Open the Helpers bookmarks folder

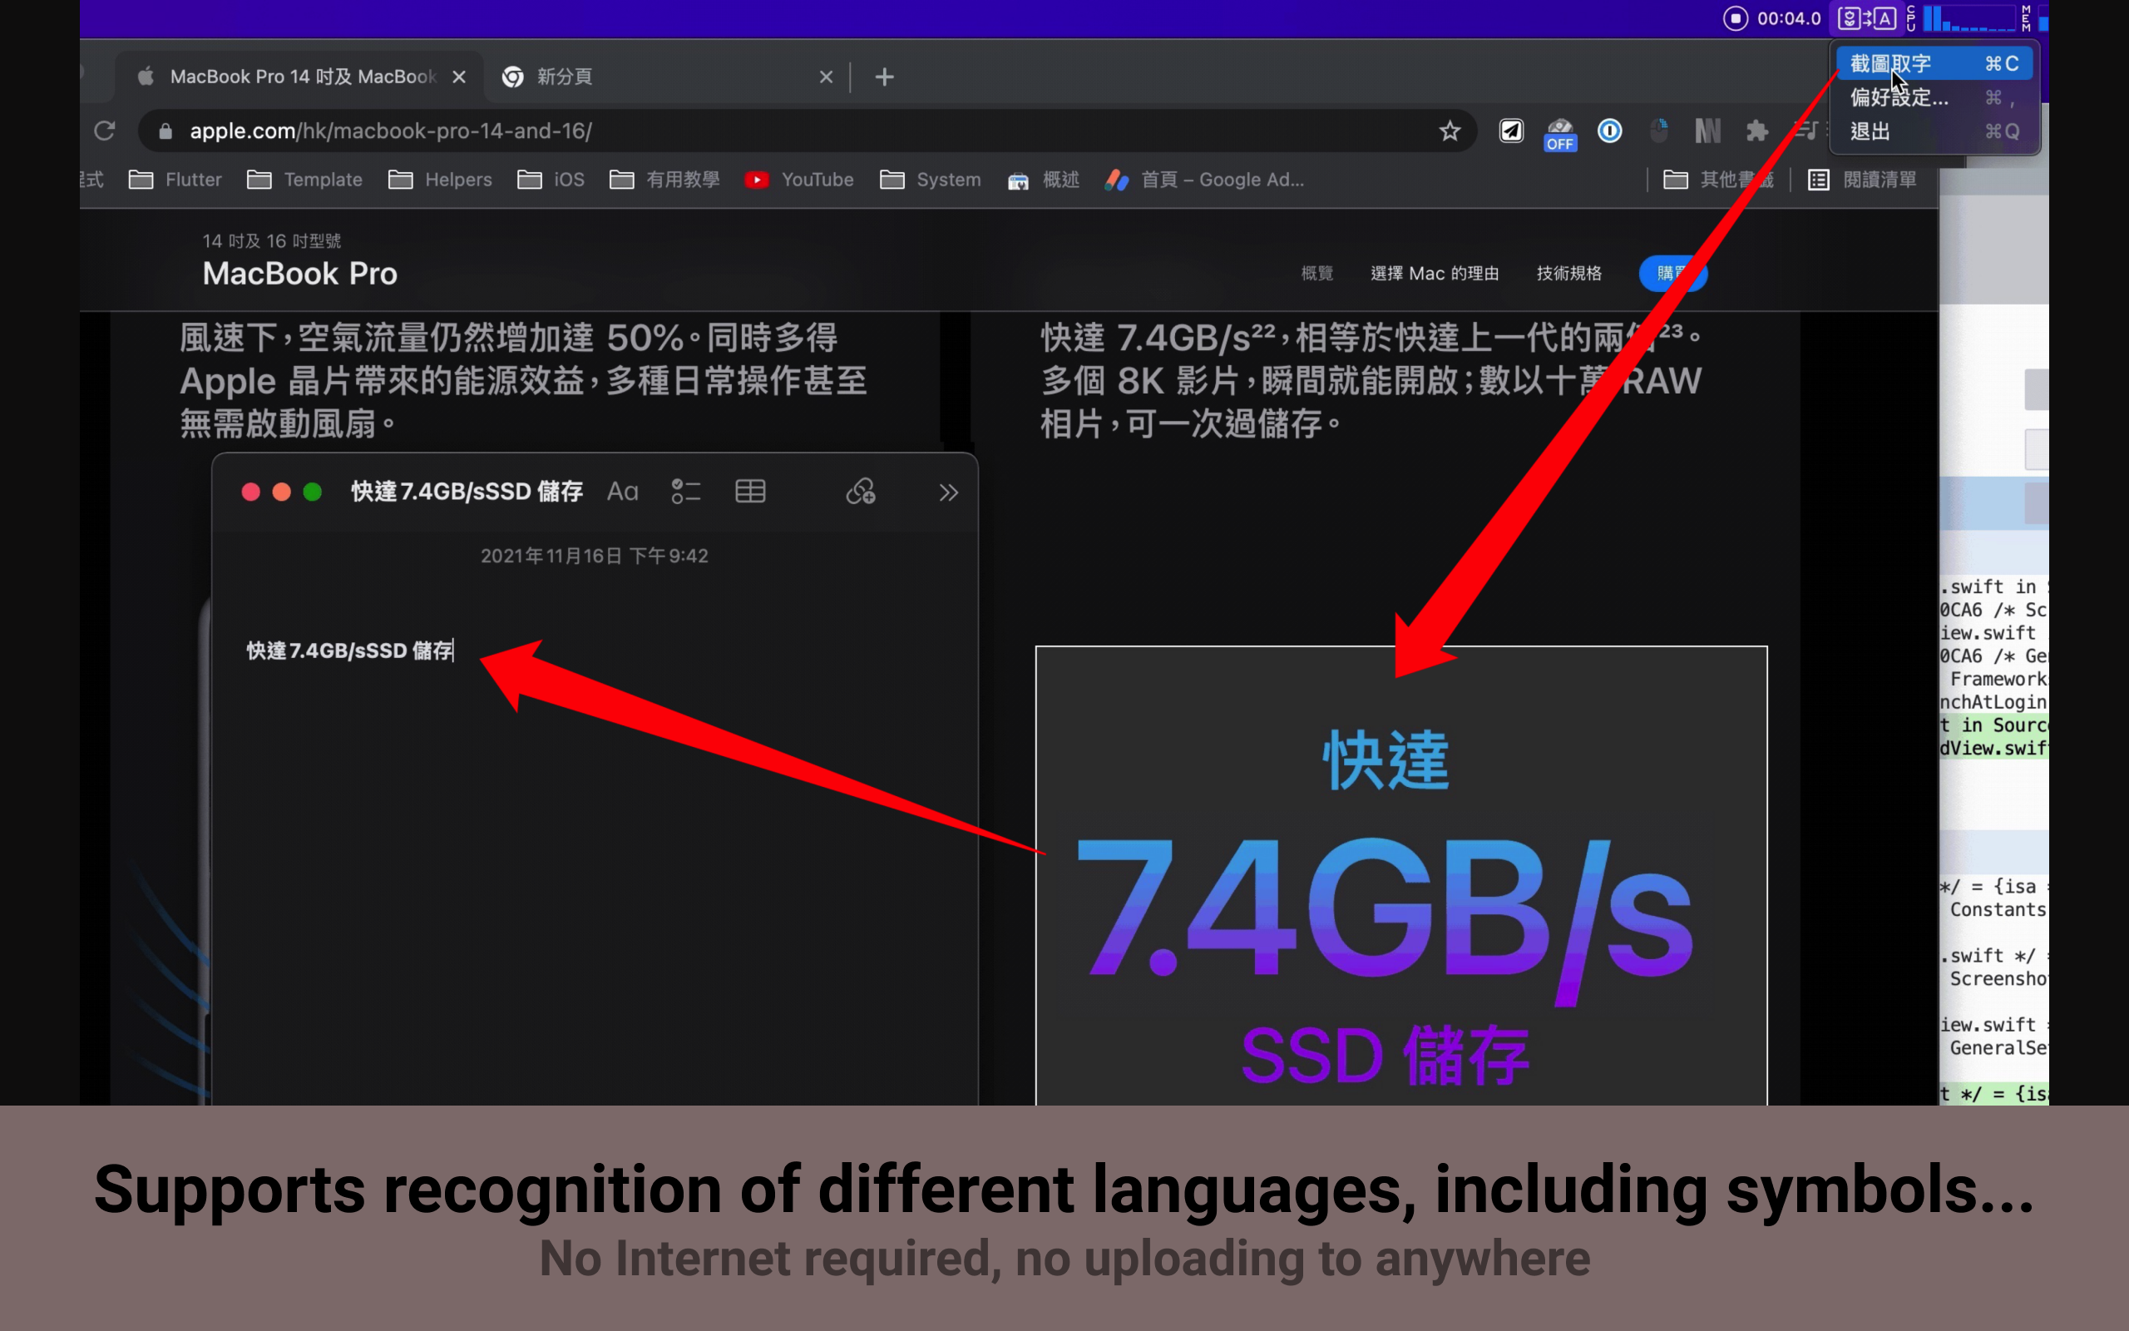440,180
